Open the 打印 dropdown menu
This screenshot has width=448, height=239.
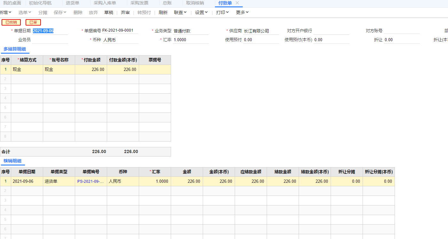click(223, 12)
